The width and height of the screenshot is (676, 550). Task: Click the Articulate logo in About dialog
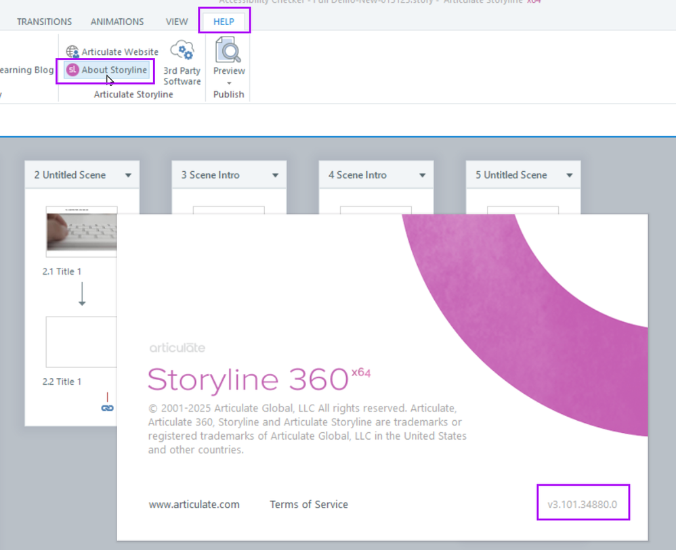click(177, 348)
